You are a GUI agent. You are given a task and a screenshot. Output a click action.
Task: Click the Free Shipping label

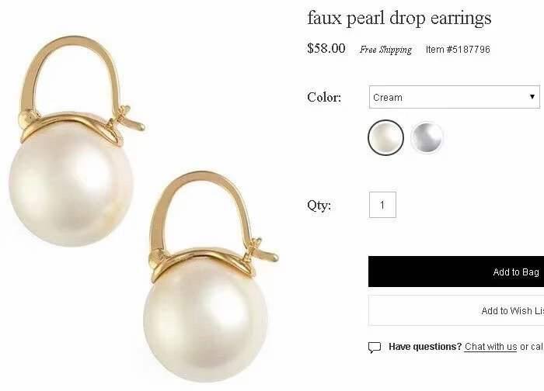tap(385, 50)
